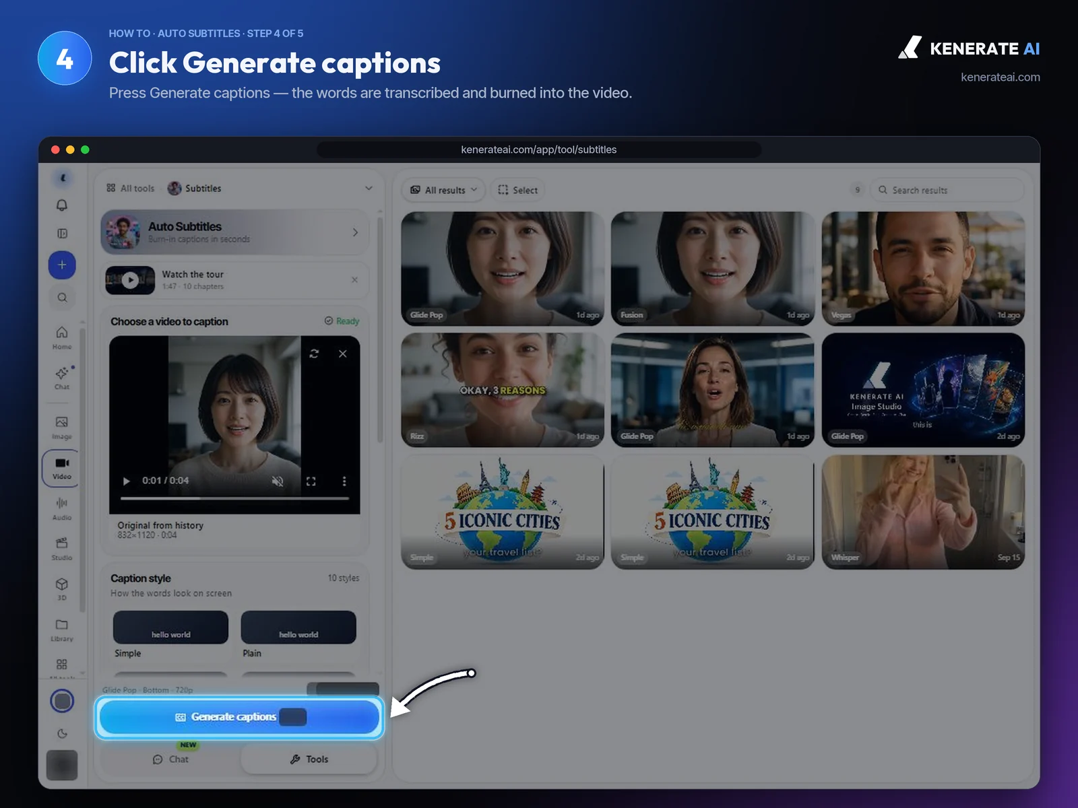Open the Studio section in sidebar
This screenshot has width=1078, height=808.
62,549
